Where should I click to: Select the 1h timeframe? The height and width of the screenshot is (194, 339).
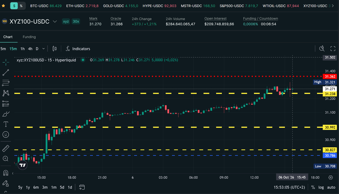click(22, 49)
